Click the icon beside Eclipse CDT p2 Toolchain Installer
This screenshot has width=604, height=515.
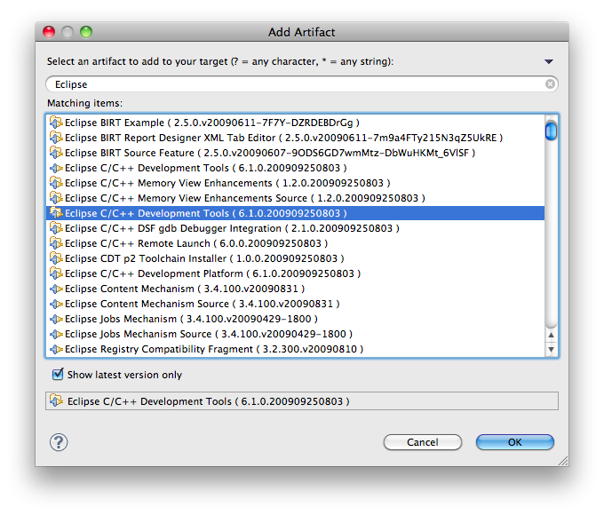click(56, 258)
